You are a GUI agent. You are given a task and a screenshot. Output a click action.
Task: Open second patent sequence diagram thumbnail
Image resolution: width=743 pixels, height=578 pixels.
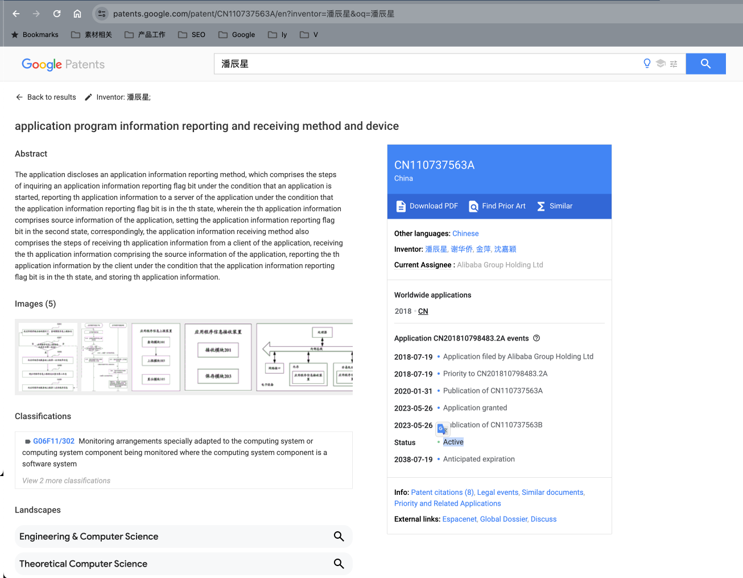105,357
